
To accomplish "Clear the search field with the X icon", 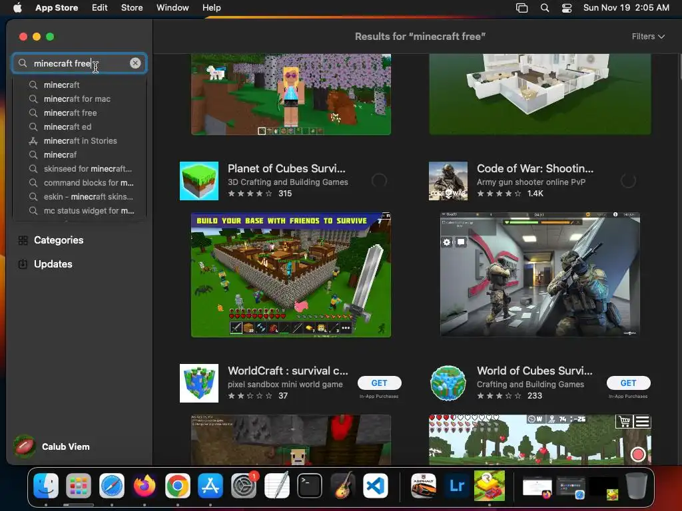I will tap(135, 63).
